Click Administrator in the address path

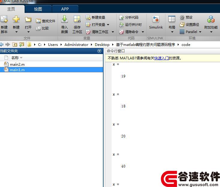coord(76,45)
